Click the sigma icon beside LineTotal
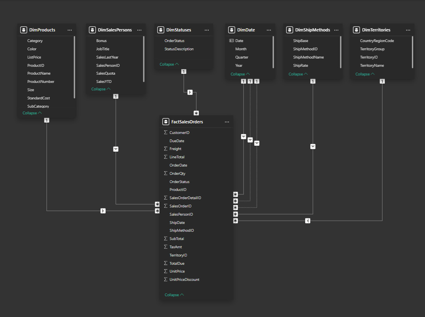The width and height of the screenshot is (425, 317). tap(165, 157)
